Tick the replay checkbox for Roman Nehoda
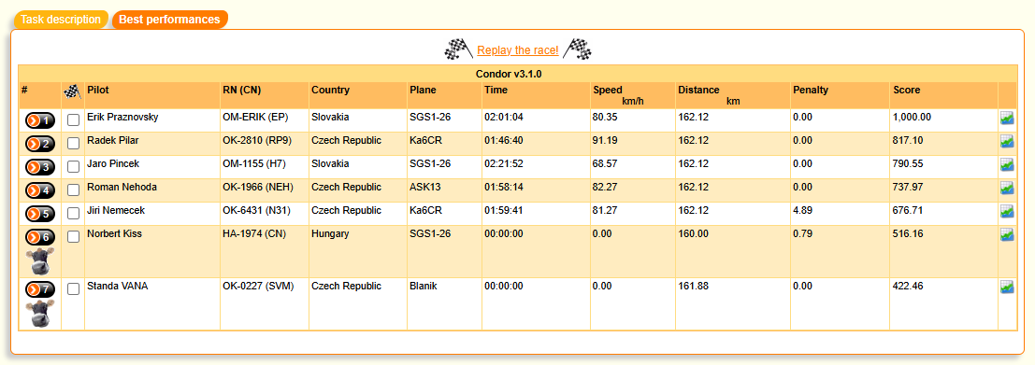 (x=73, y=190)
